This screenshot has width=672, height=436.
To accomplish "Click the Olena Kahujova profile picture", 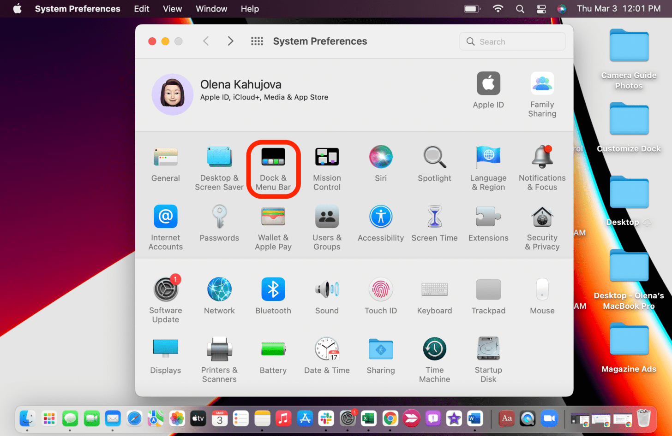I will pyautogui.click(x=173, y=94).
